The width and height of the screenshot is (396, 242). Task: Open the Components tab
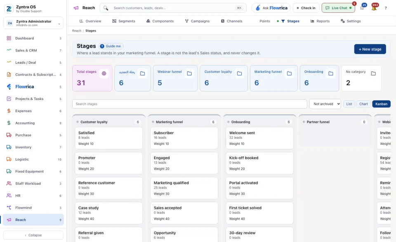tap(160, 21)
